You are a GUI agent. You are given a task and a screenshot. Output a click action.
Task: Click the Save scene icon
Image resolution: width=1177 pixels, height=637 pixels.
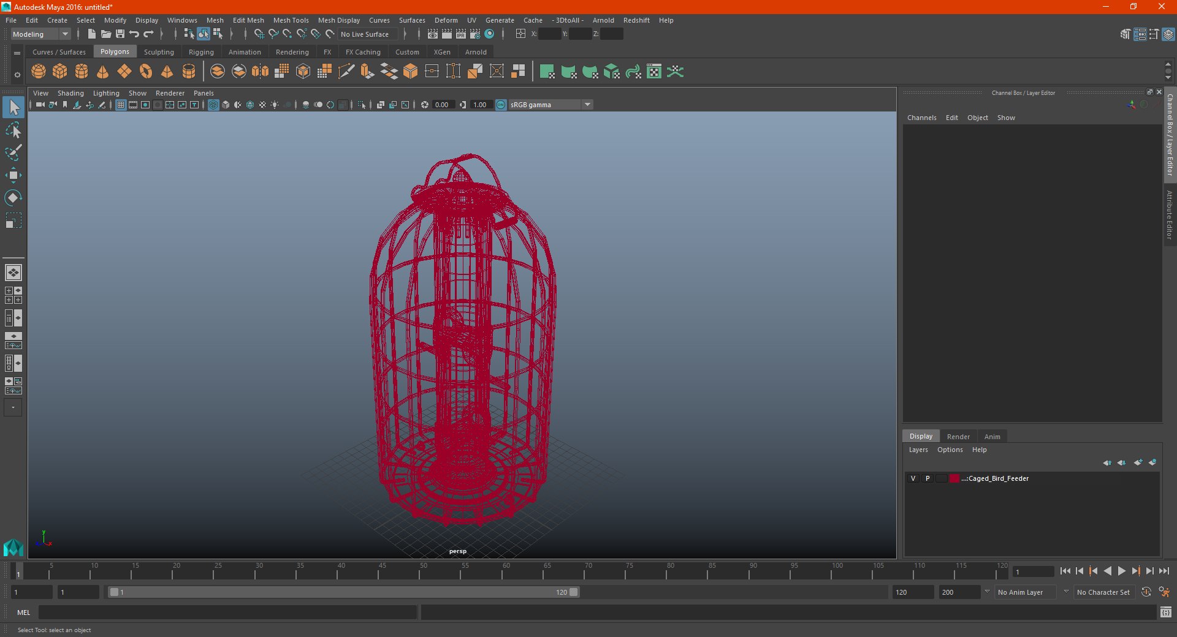click(120, 34)
